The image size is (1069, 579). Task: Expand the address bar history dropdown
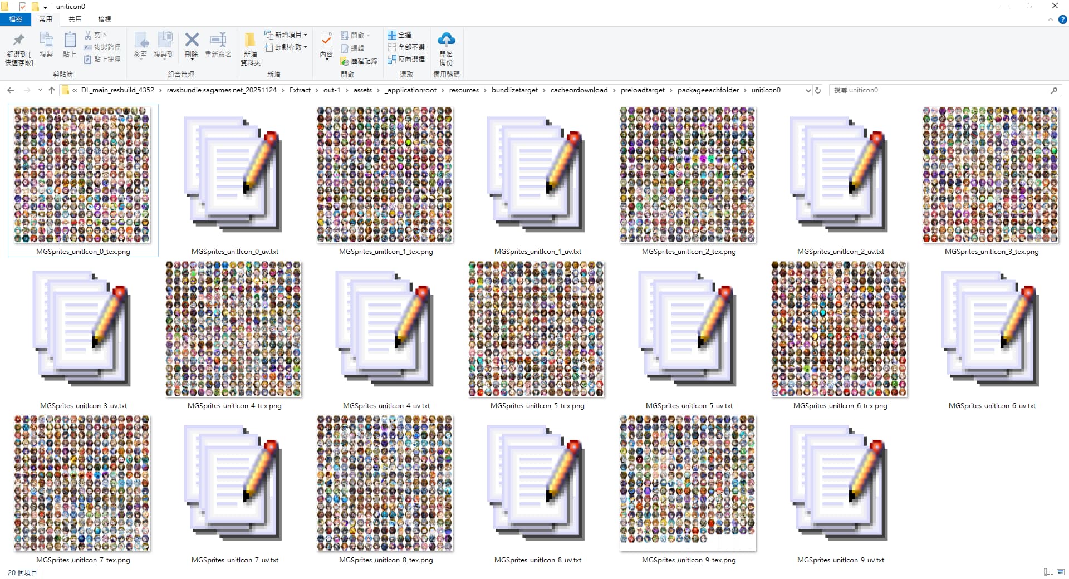point(808,90)
